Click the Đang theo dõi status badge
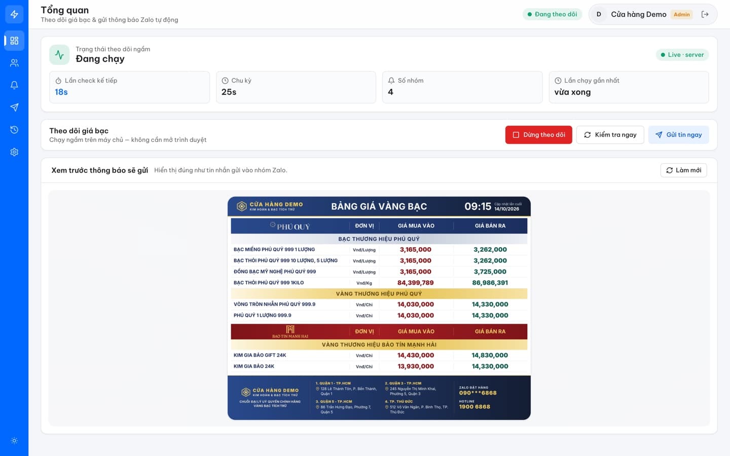Screen dimensions: 730x456 (x=552, y=14)
